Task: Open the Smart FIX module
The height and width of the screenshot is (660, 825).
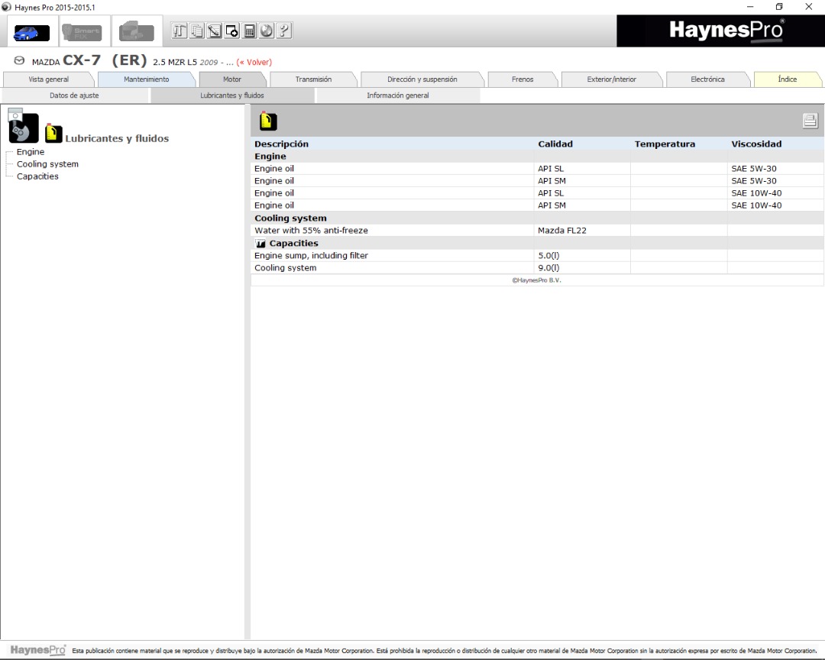Action: tap(82, 32)
